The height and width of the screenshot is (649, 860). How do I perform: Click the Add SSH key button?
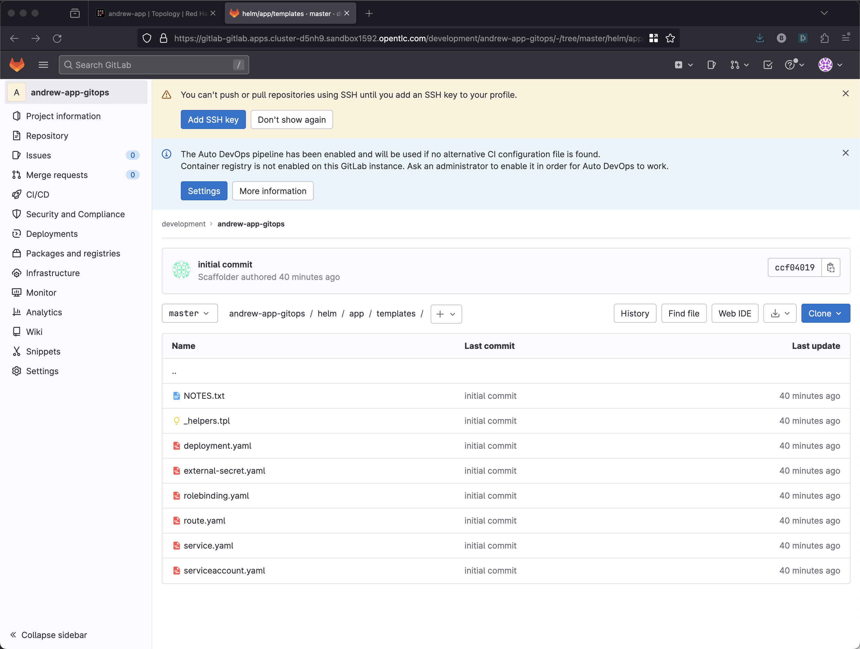click(213, 119)
